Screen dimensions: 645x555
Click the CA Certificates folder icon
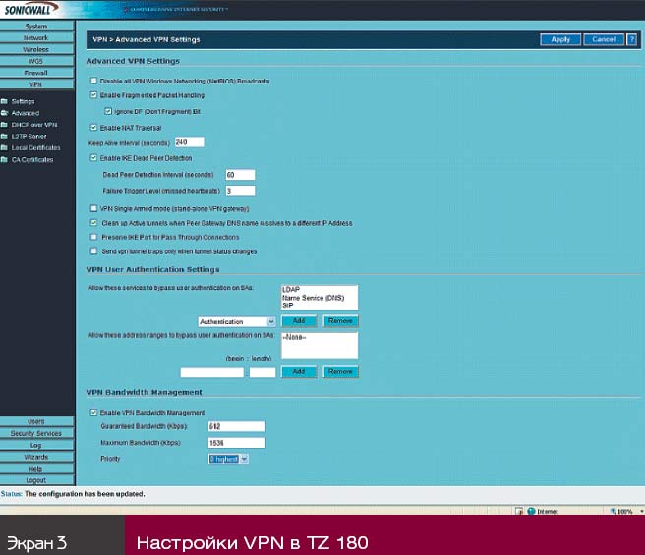5,159
